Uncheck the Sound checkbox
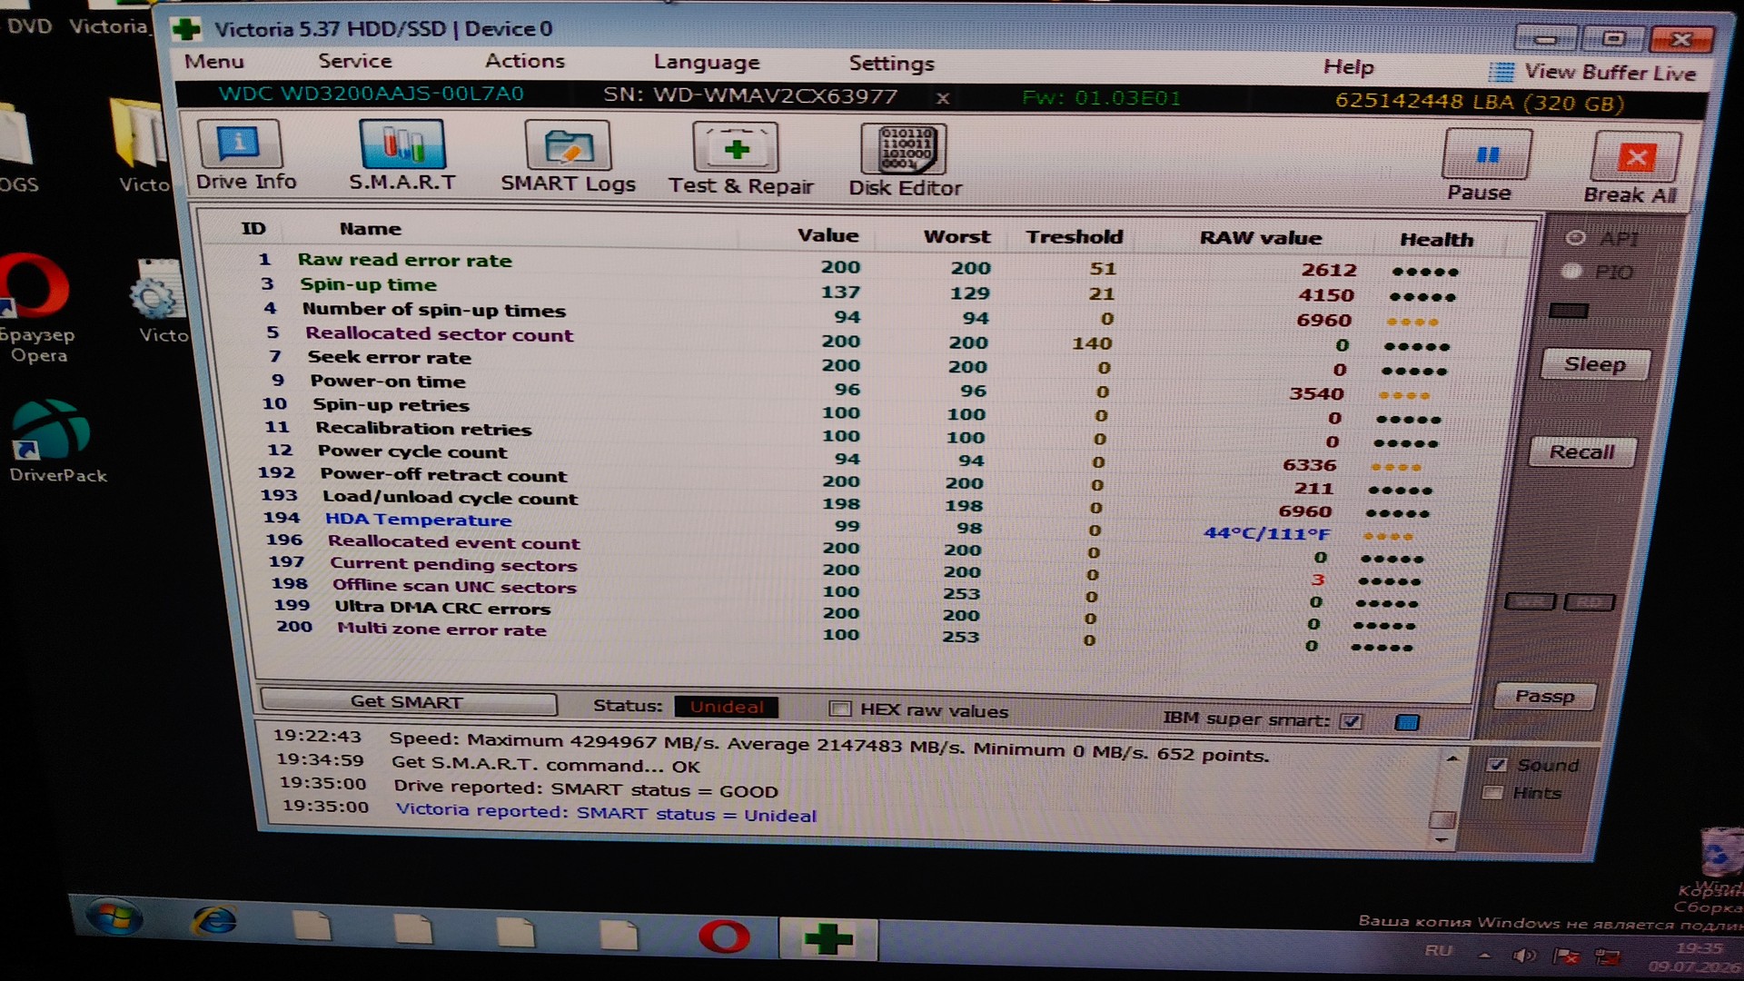Screen dimensions: 1744x981 1497,764
